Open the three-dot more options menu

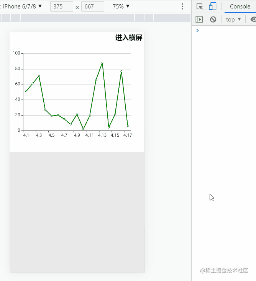[182, 7]
